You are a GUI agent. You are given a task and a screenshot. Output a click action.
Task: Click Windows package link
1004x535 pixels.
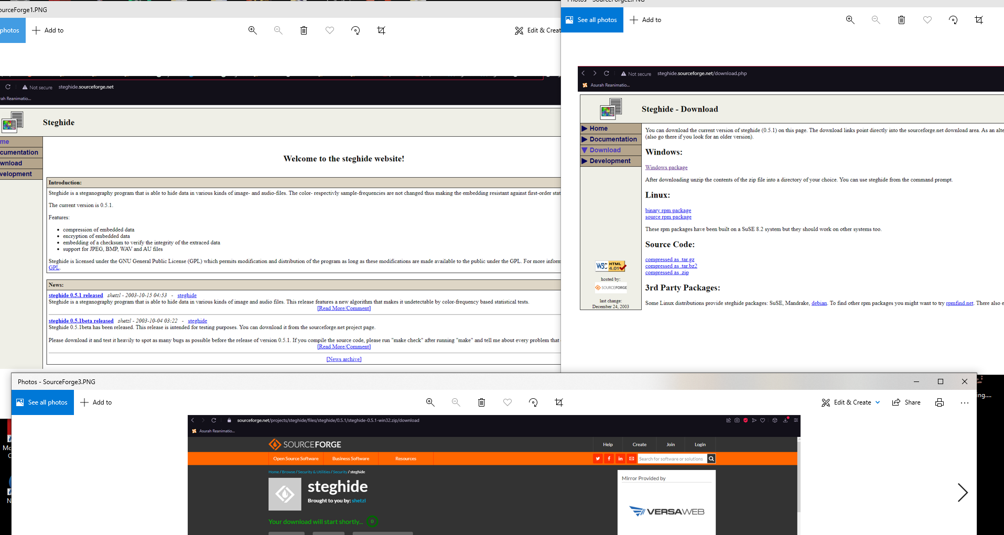pyautogui.click(x=666, y=168)
